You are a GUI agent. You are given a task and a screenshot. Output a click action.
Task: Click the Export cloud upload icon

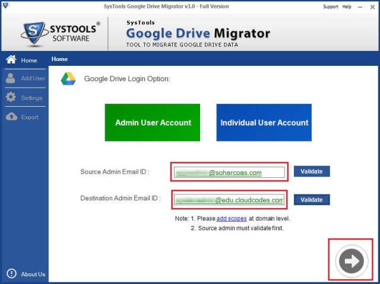tap(11, 117)
